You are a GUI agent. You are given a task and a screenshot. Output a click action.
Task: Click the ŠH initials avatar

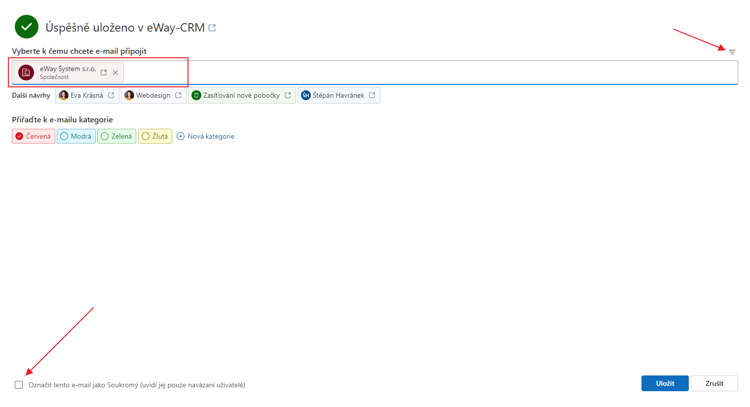coord(306,95)
